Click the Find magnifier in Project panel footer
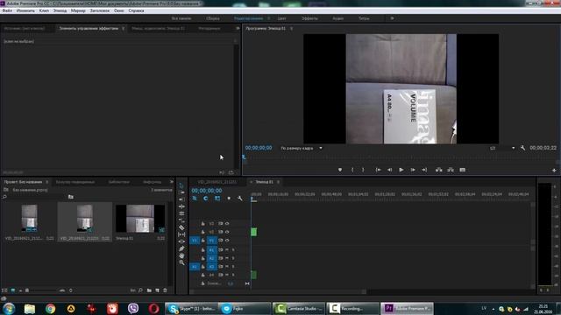This screenshot has height=315, width=561. coord(140,290)
